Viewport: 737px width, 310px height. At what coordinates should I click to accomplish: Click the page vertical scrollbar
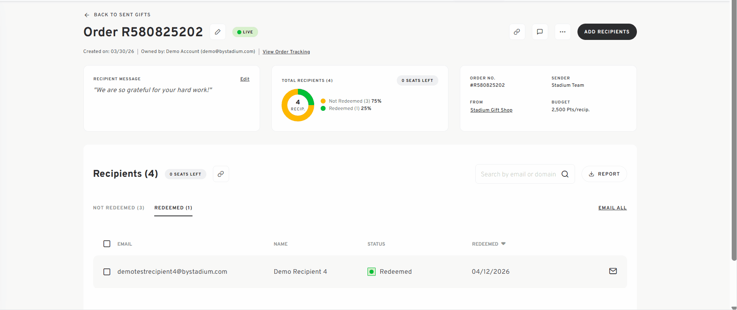pos(734,130)
